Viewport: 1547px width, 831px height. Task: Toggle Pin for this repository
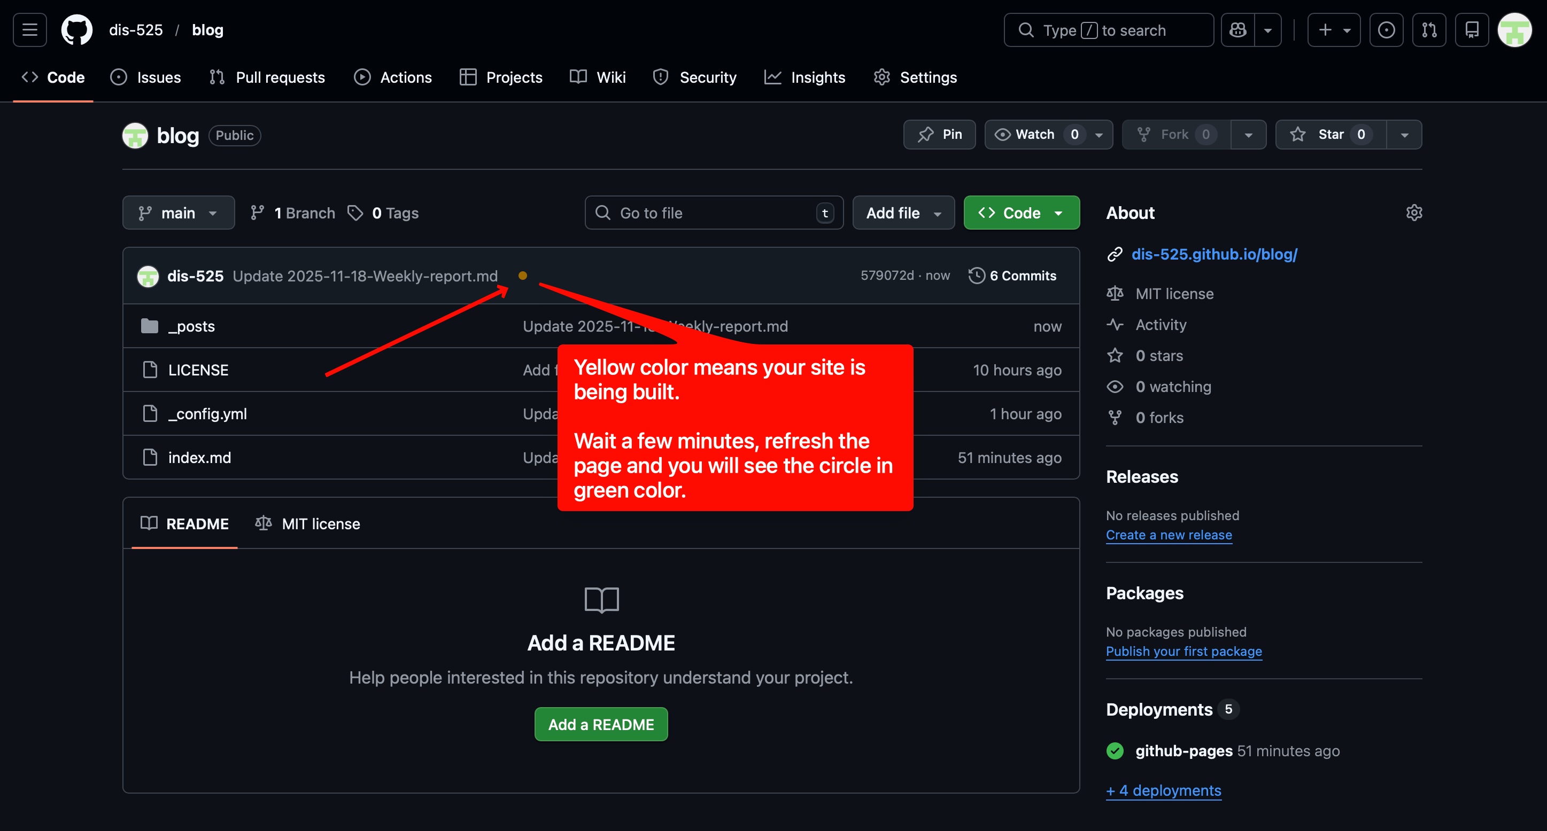pyautogui.click(x=939, y=135)
